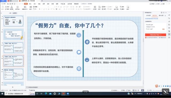Open the Shapes gallery icon

(99, 7)
